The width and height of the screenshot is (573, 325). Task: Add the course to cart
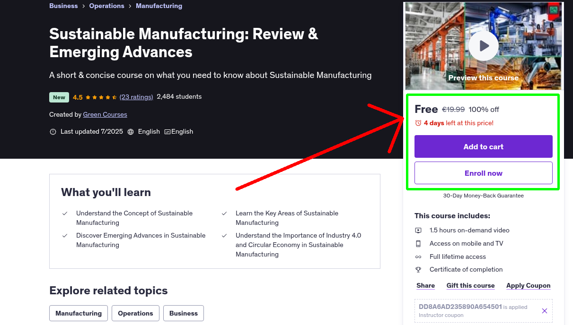(484, 146)
